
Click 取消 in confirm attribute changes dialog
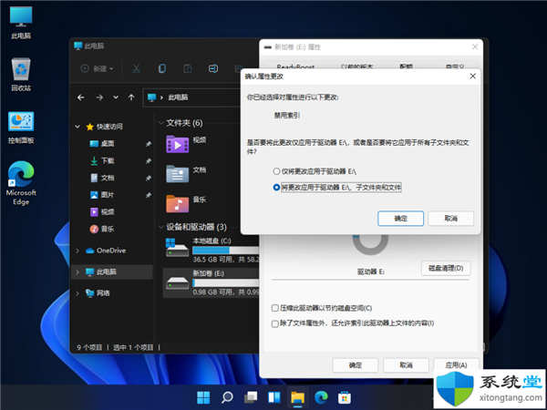coord(450,219)
